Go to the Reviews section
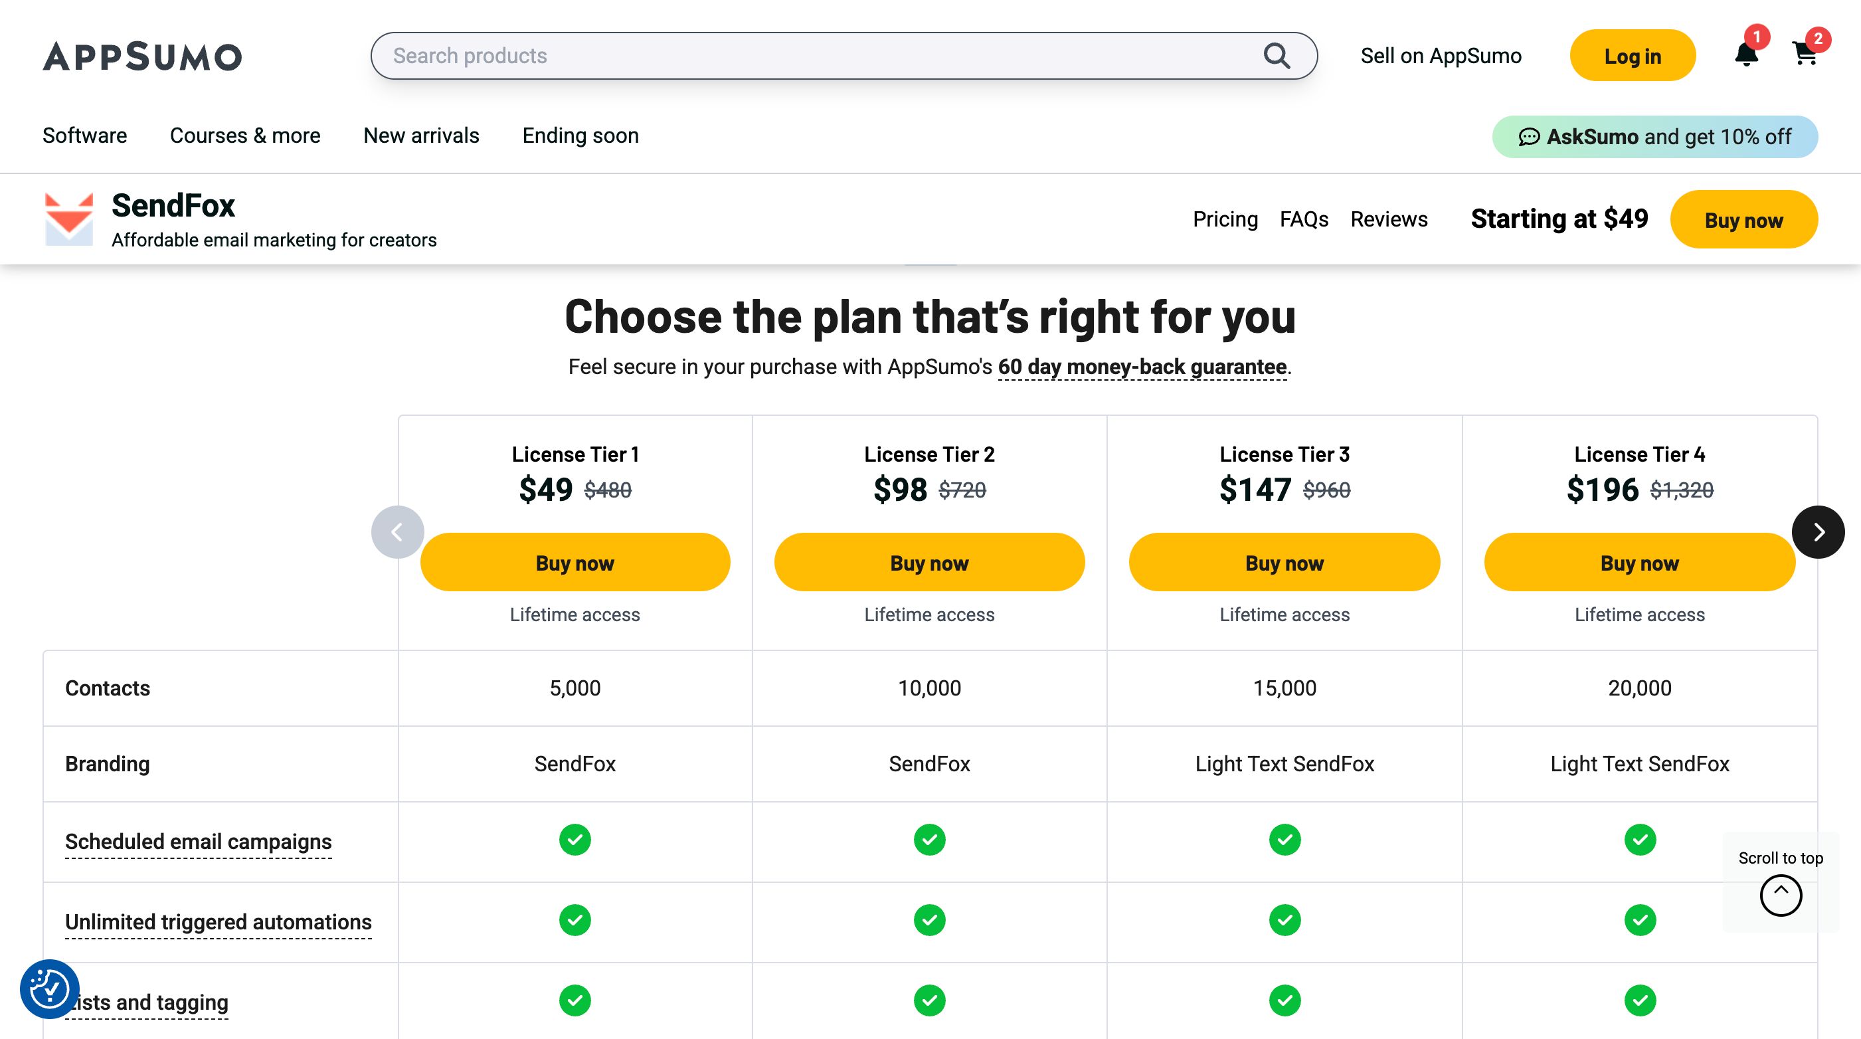 pyautogui.click(x=1389, y=219)
